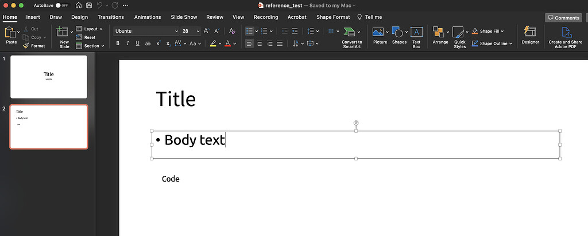Increase font size with the larger A

point(207,31)
